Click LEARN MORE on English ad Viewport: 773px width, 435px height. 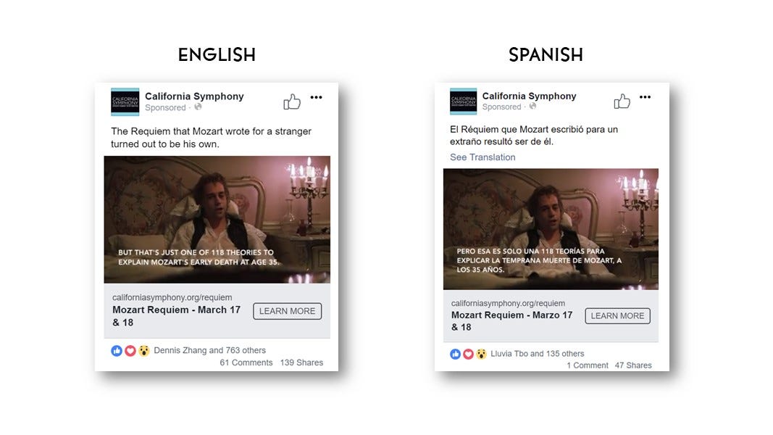(288, 311)
